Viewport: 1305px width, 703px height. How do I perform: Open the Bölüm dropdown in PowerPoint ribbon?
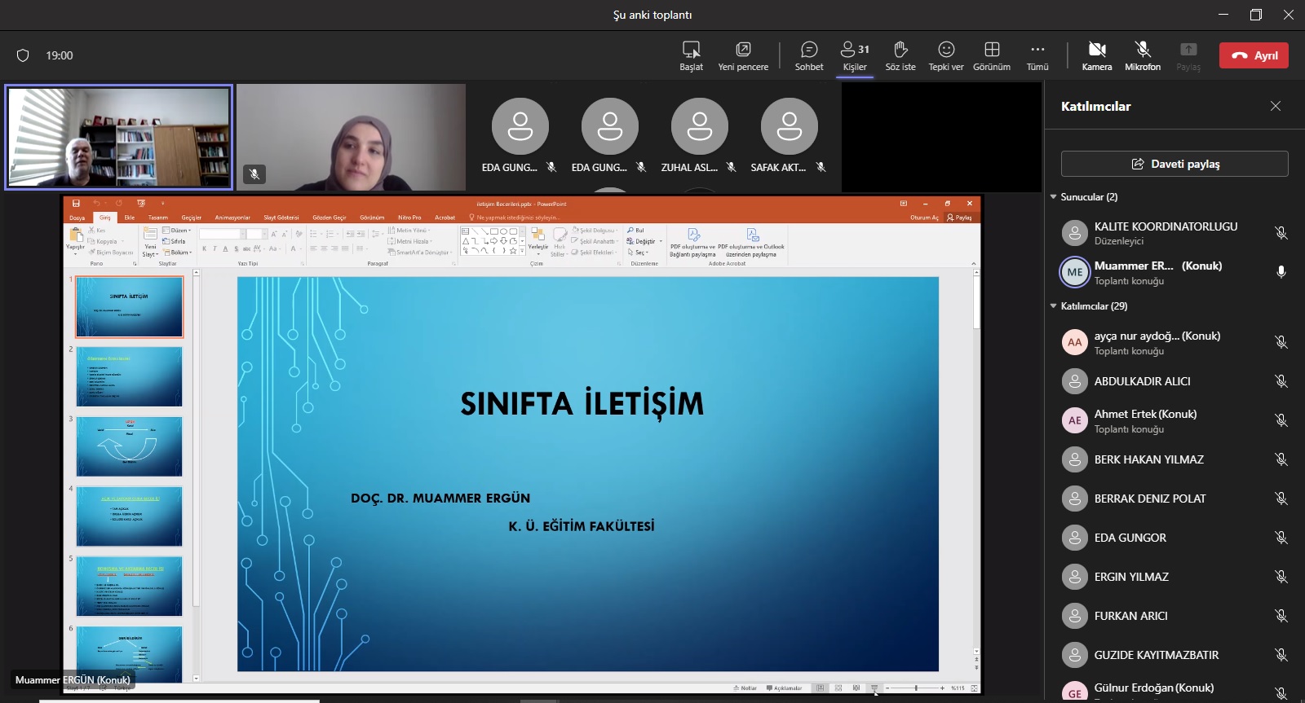click(x=178, y=253)
